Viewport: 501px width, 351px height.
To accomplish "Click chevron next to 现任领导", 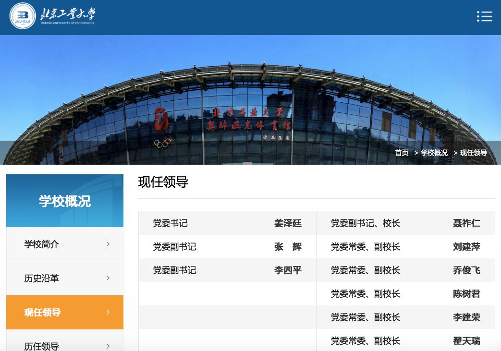I will click(108, 313).
